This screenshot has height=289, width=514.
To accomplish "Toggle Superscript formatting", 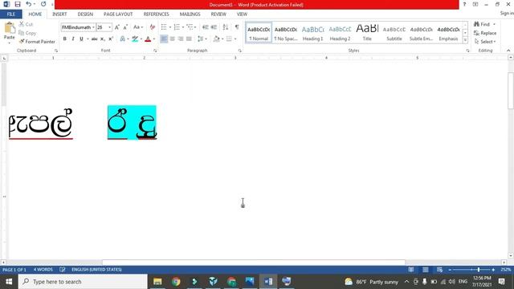I will click(x=111, y=39).
